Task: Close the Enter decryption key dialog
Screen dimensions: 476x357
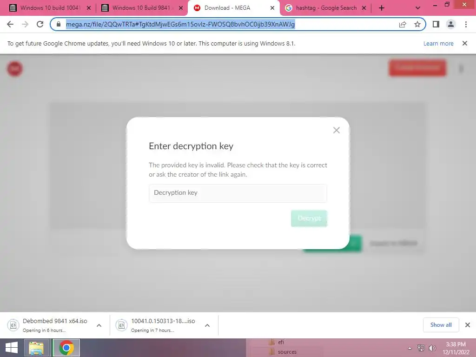Action: (x=337, y=130)
